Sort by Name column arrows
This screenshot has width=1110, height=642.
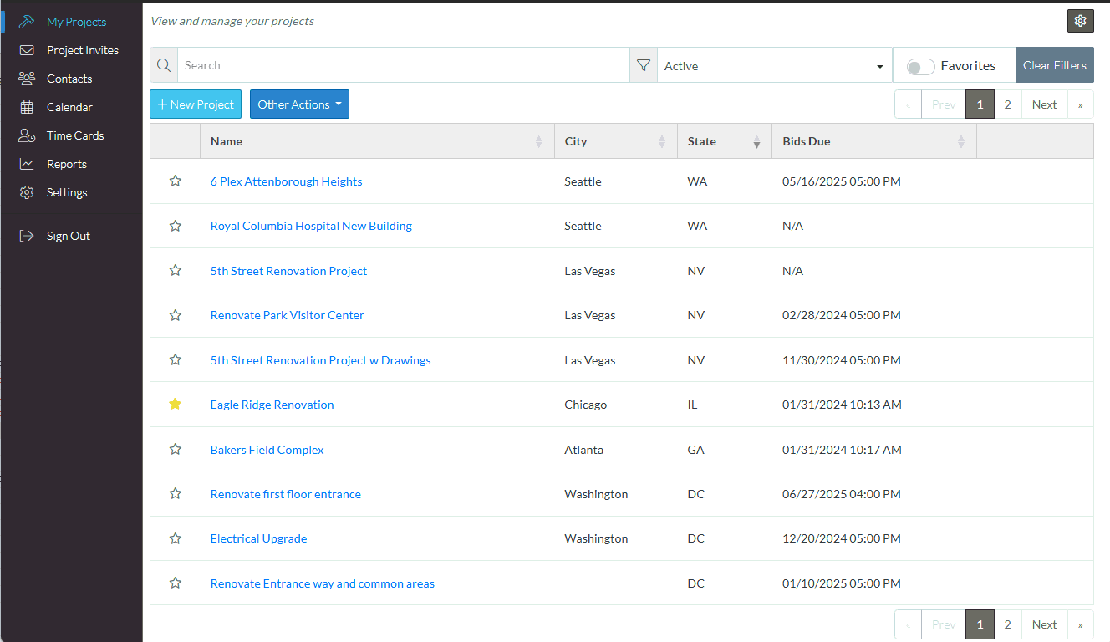[538, 142]
